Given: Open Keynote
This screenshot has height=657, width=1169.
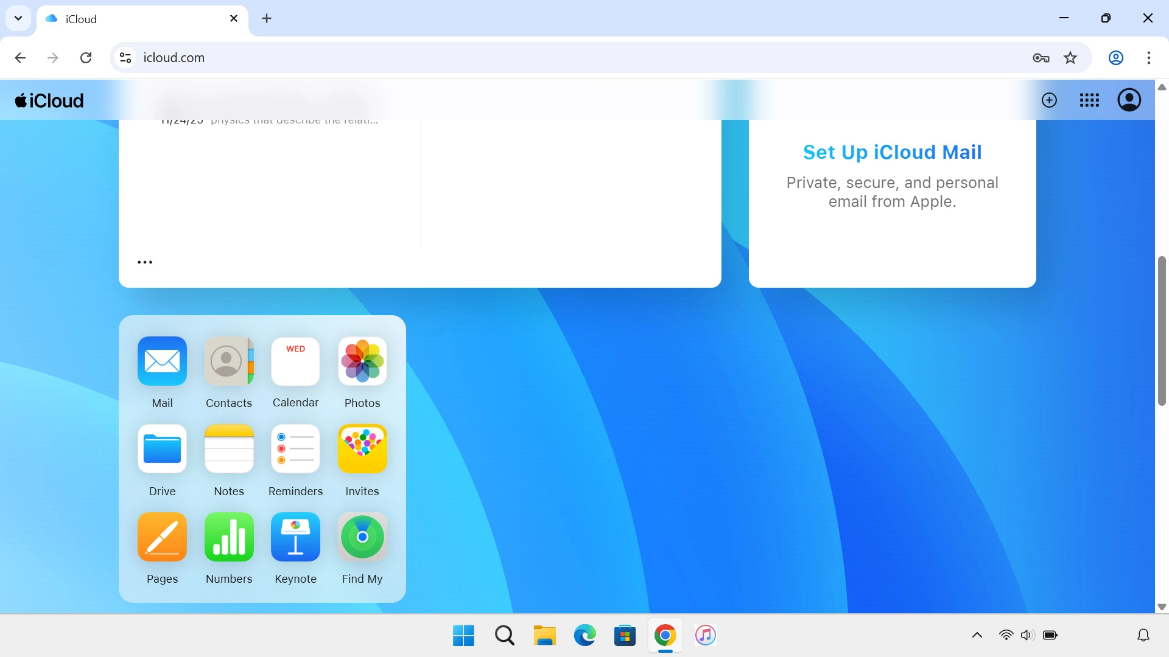Looking at the screenshot, I should coord(295,537).
